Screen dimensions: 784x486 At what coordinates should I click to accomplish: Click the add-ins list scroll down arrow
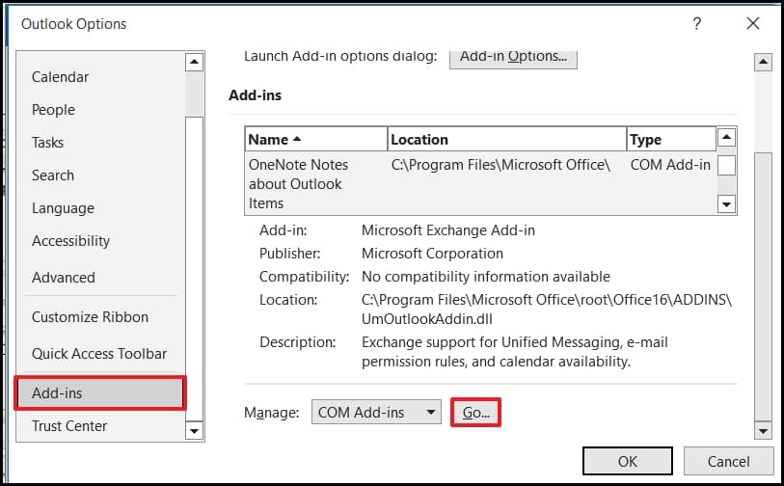pyautogui.click(x=726, y=204)
